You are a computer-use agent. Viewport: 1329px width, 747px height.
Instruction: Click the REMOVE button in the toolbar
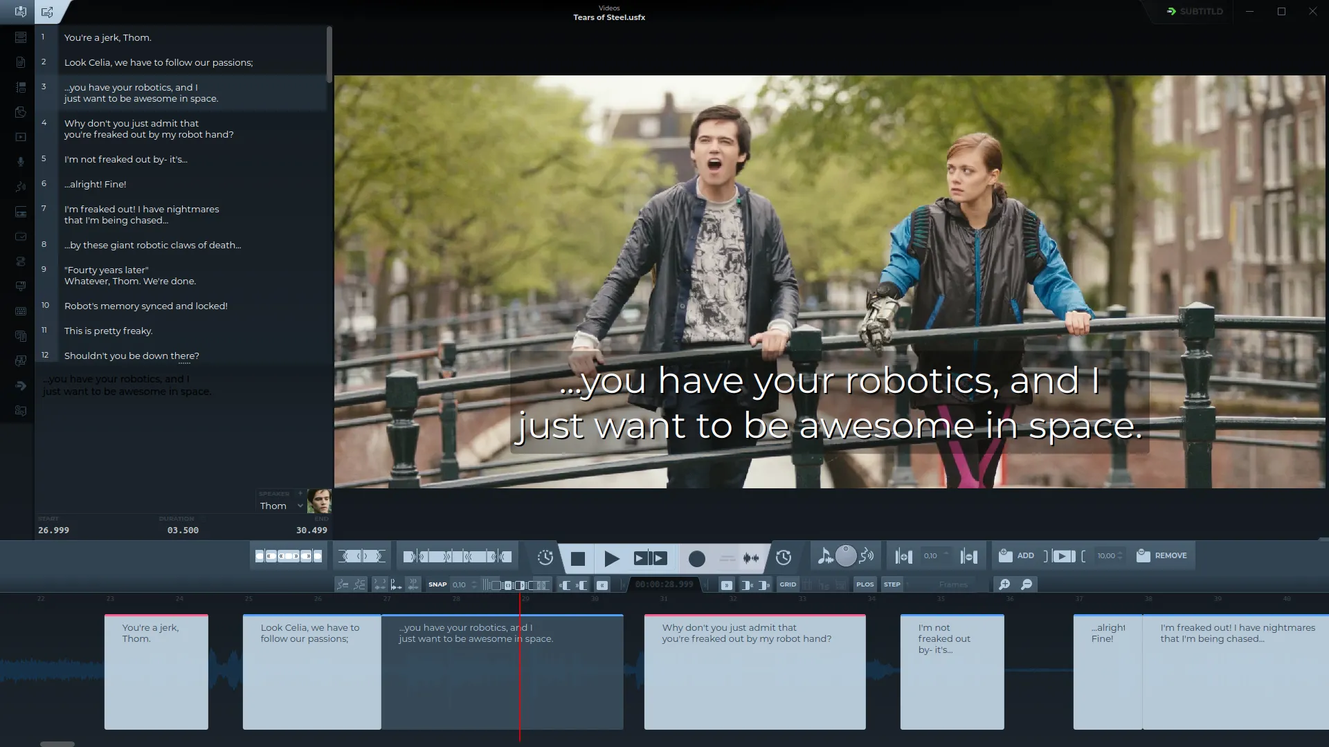click(1161, 555)
